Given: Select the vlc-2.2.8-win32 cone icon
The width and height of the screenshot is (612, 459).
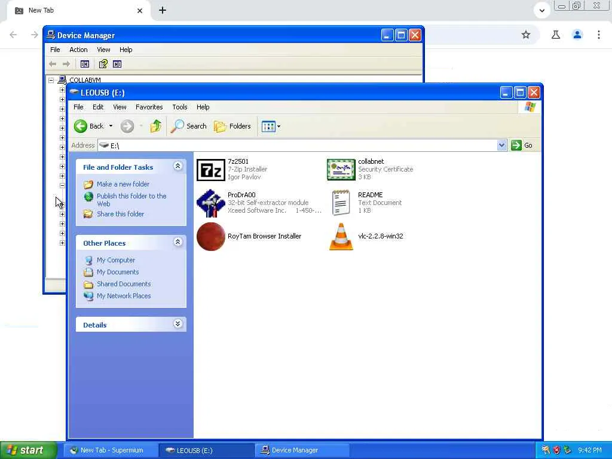Looking at the screenshot, I should click(x=341, y=237).
